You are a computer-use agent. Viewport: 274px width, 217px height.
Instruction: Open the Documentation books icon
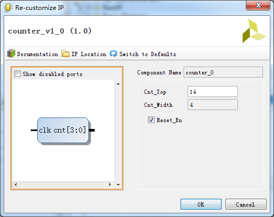click(11, 53)
